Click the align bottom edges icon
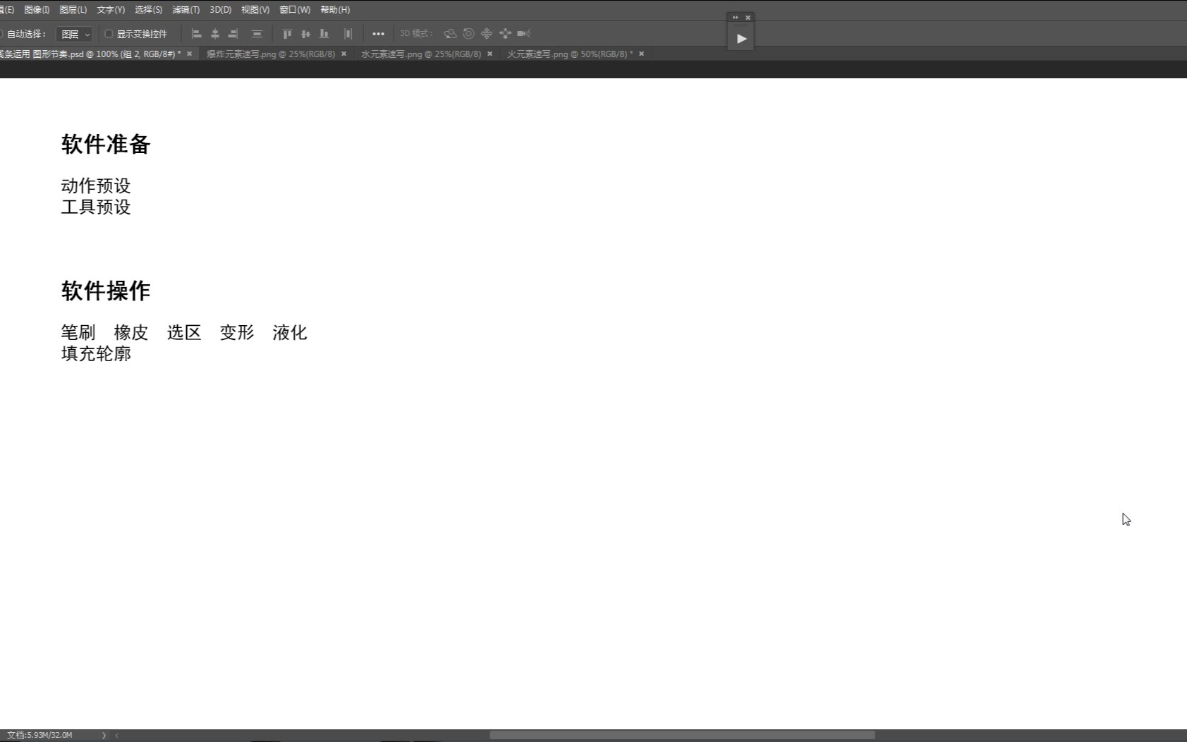The width and height of the screenshot is (1187, 742). (x=324, y=34)
